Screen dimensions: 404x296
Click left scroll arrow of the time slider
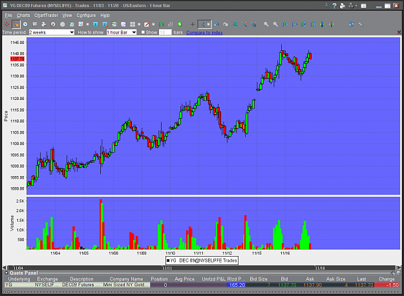pos(5,268)
